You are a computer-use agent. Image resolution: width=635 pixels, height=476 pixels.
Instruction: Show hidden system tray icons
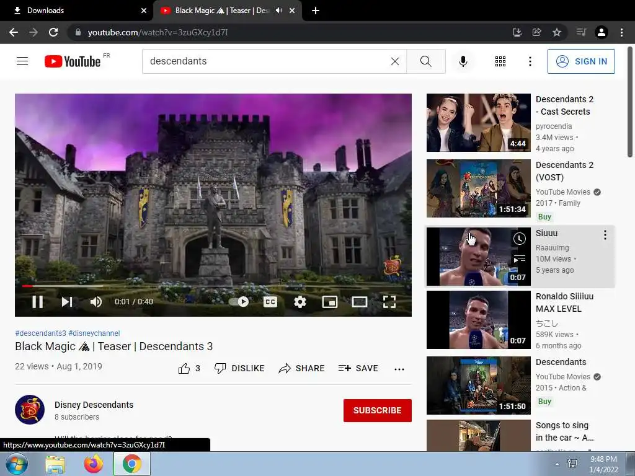(x=557, y=464)
